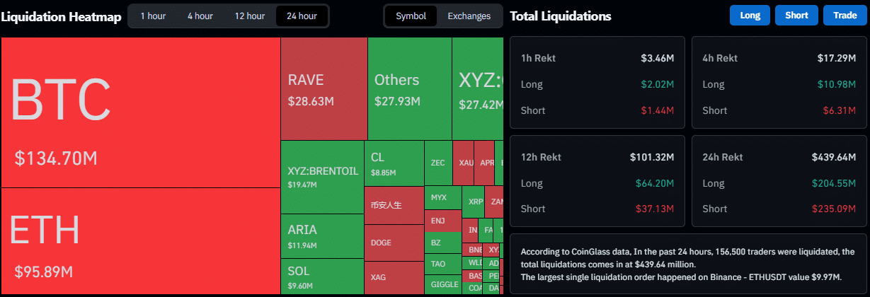Click the blue Long button

[x=749, y=16]
